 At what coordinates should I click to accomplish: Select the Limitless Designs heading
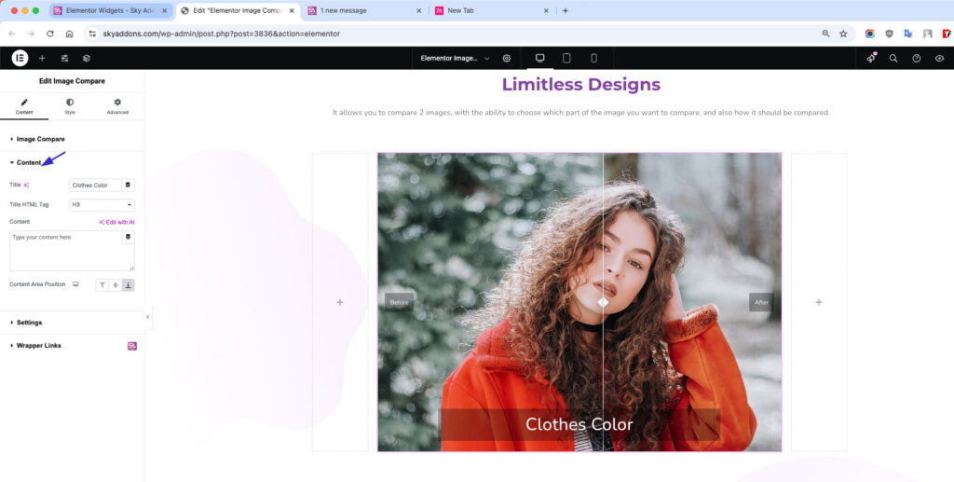(581, 85)
